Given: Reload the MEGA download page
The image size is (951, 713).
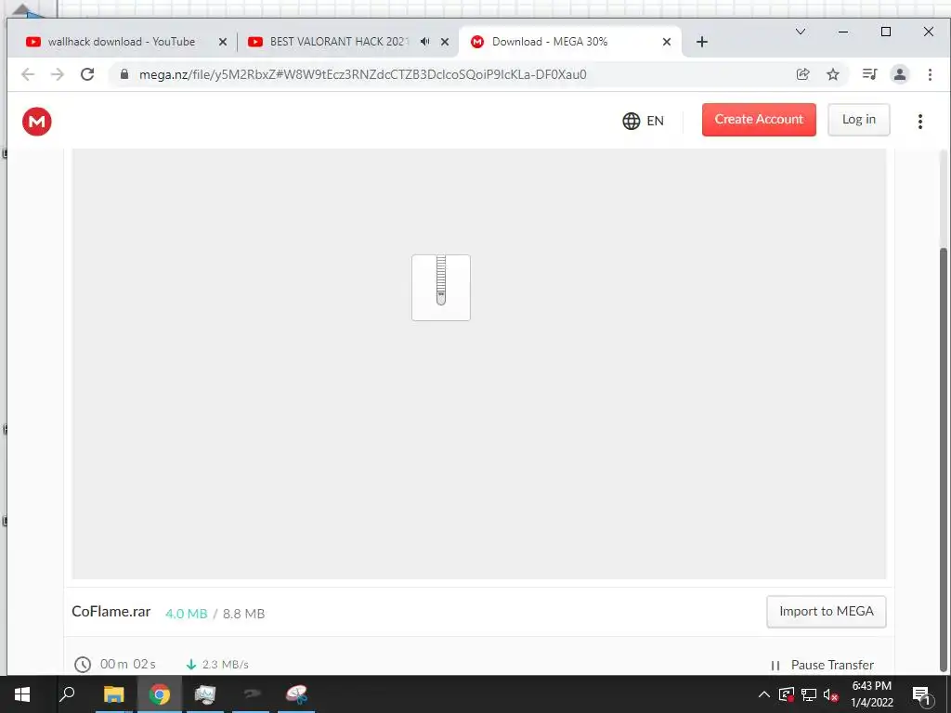Looking at the screenshot, I should [87, 74].
